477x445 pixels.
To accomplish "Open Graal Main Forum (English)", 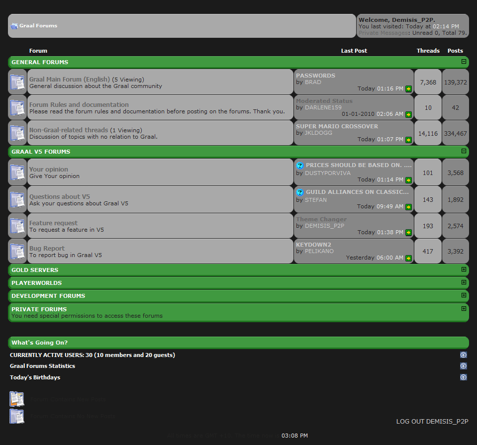I will click(x=69, y=80).
